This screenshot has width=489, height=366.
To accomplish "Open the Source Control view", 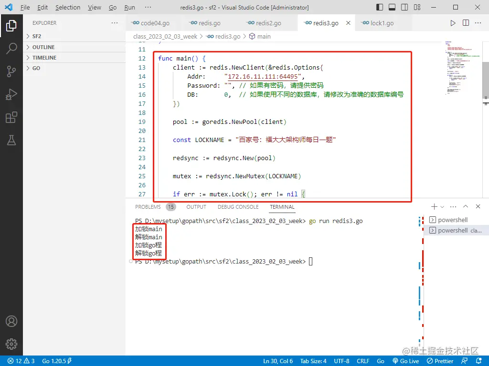I will 11,71.
